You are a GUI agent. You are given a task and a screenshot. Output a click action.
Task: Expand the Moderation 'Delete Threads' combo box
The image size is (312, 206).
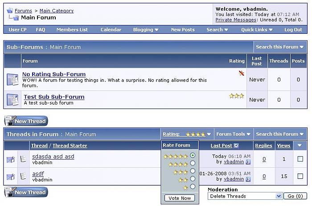coord(279,196)
